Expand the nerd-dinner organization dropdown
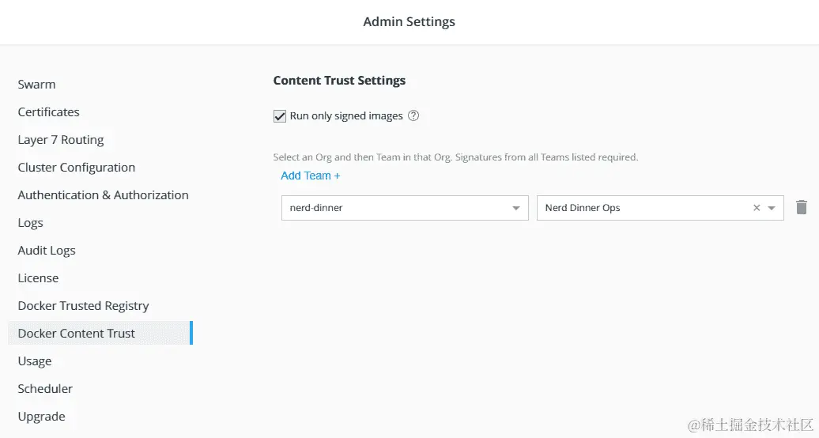This screenshot has width=819, height=438. 515,208
